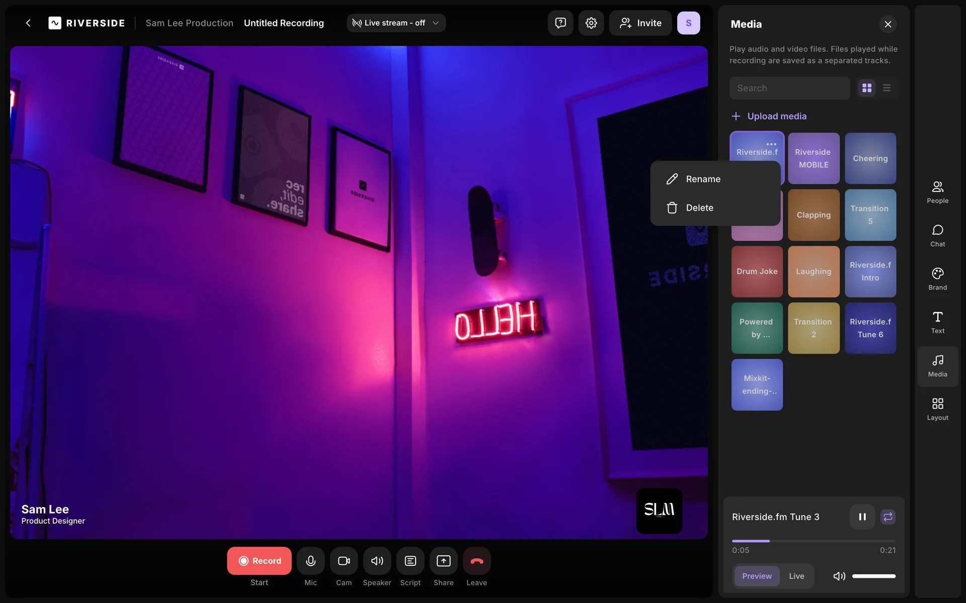Toggle loop for playing media
The width and height of the screenshot is (966, 603).
[x=888, y=517]
